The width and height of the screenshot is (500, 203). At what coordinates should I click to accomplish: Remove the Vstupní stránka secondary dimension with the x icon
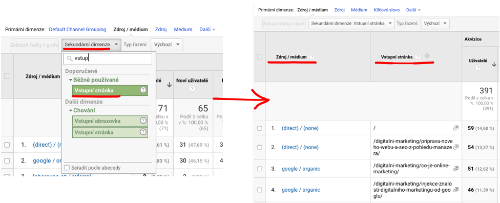[x=427, y=55]
